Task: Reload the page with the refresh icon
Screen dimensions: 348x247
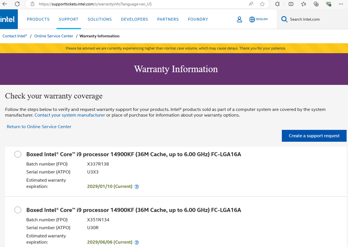Action: click(17, 4)
